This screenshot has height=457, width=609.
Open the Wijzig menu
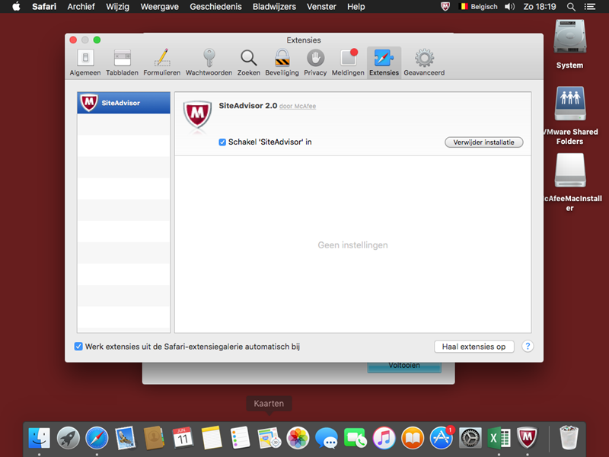tap(117, 7)
